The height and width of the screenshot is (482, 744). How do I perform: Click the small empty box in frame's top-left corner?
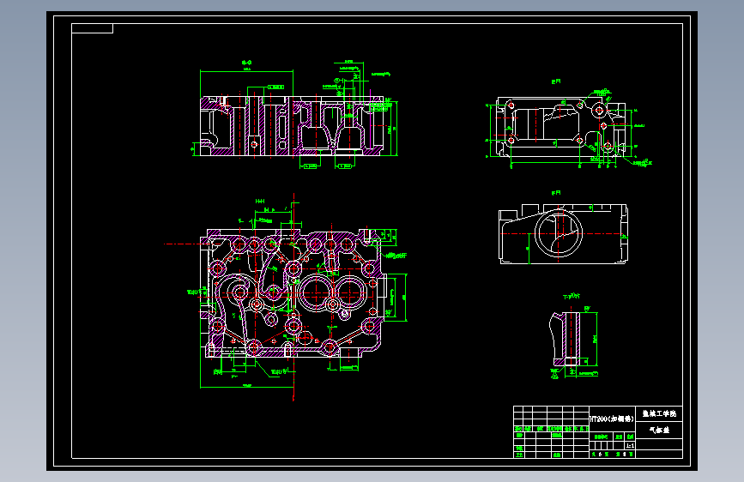tap(92, 28)
